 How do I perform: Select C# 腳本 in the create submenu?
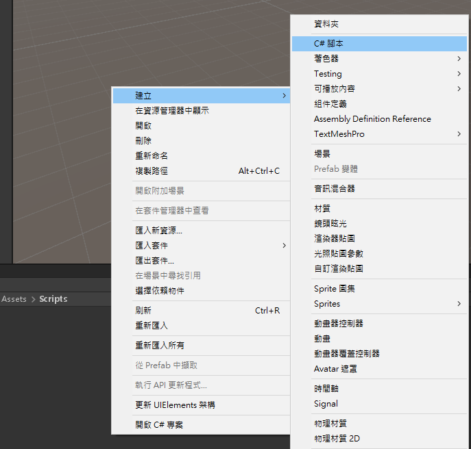tap(329, 44)
